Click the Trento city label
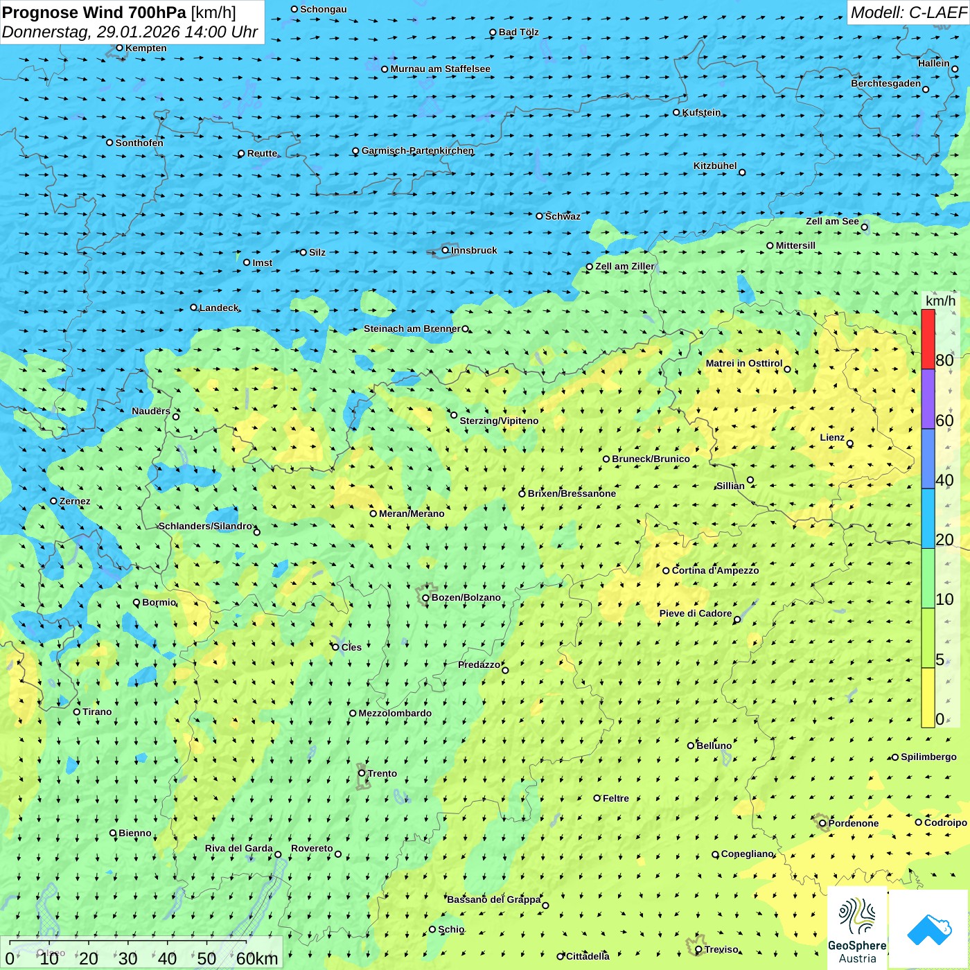 pos(382,773)
